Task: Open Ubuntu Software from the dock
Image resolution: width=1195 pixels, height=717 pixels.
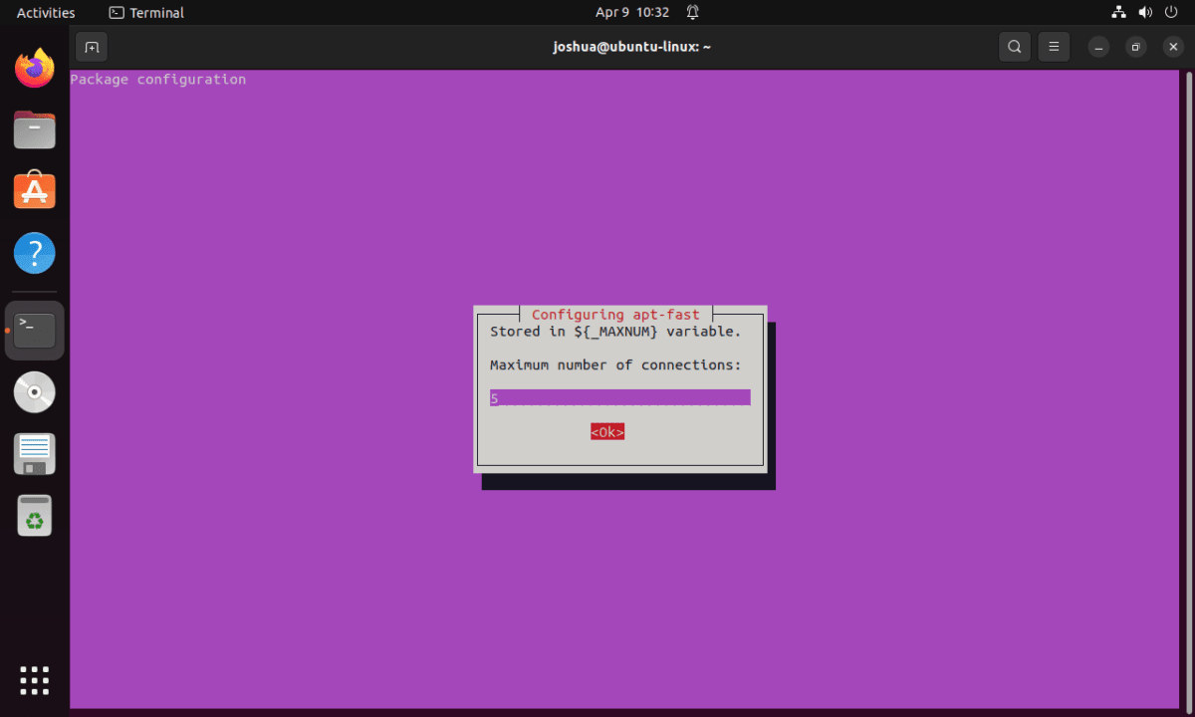Action: pos(34,190)
